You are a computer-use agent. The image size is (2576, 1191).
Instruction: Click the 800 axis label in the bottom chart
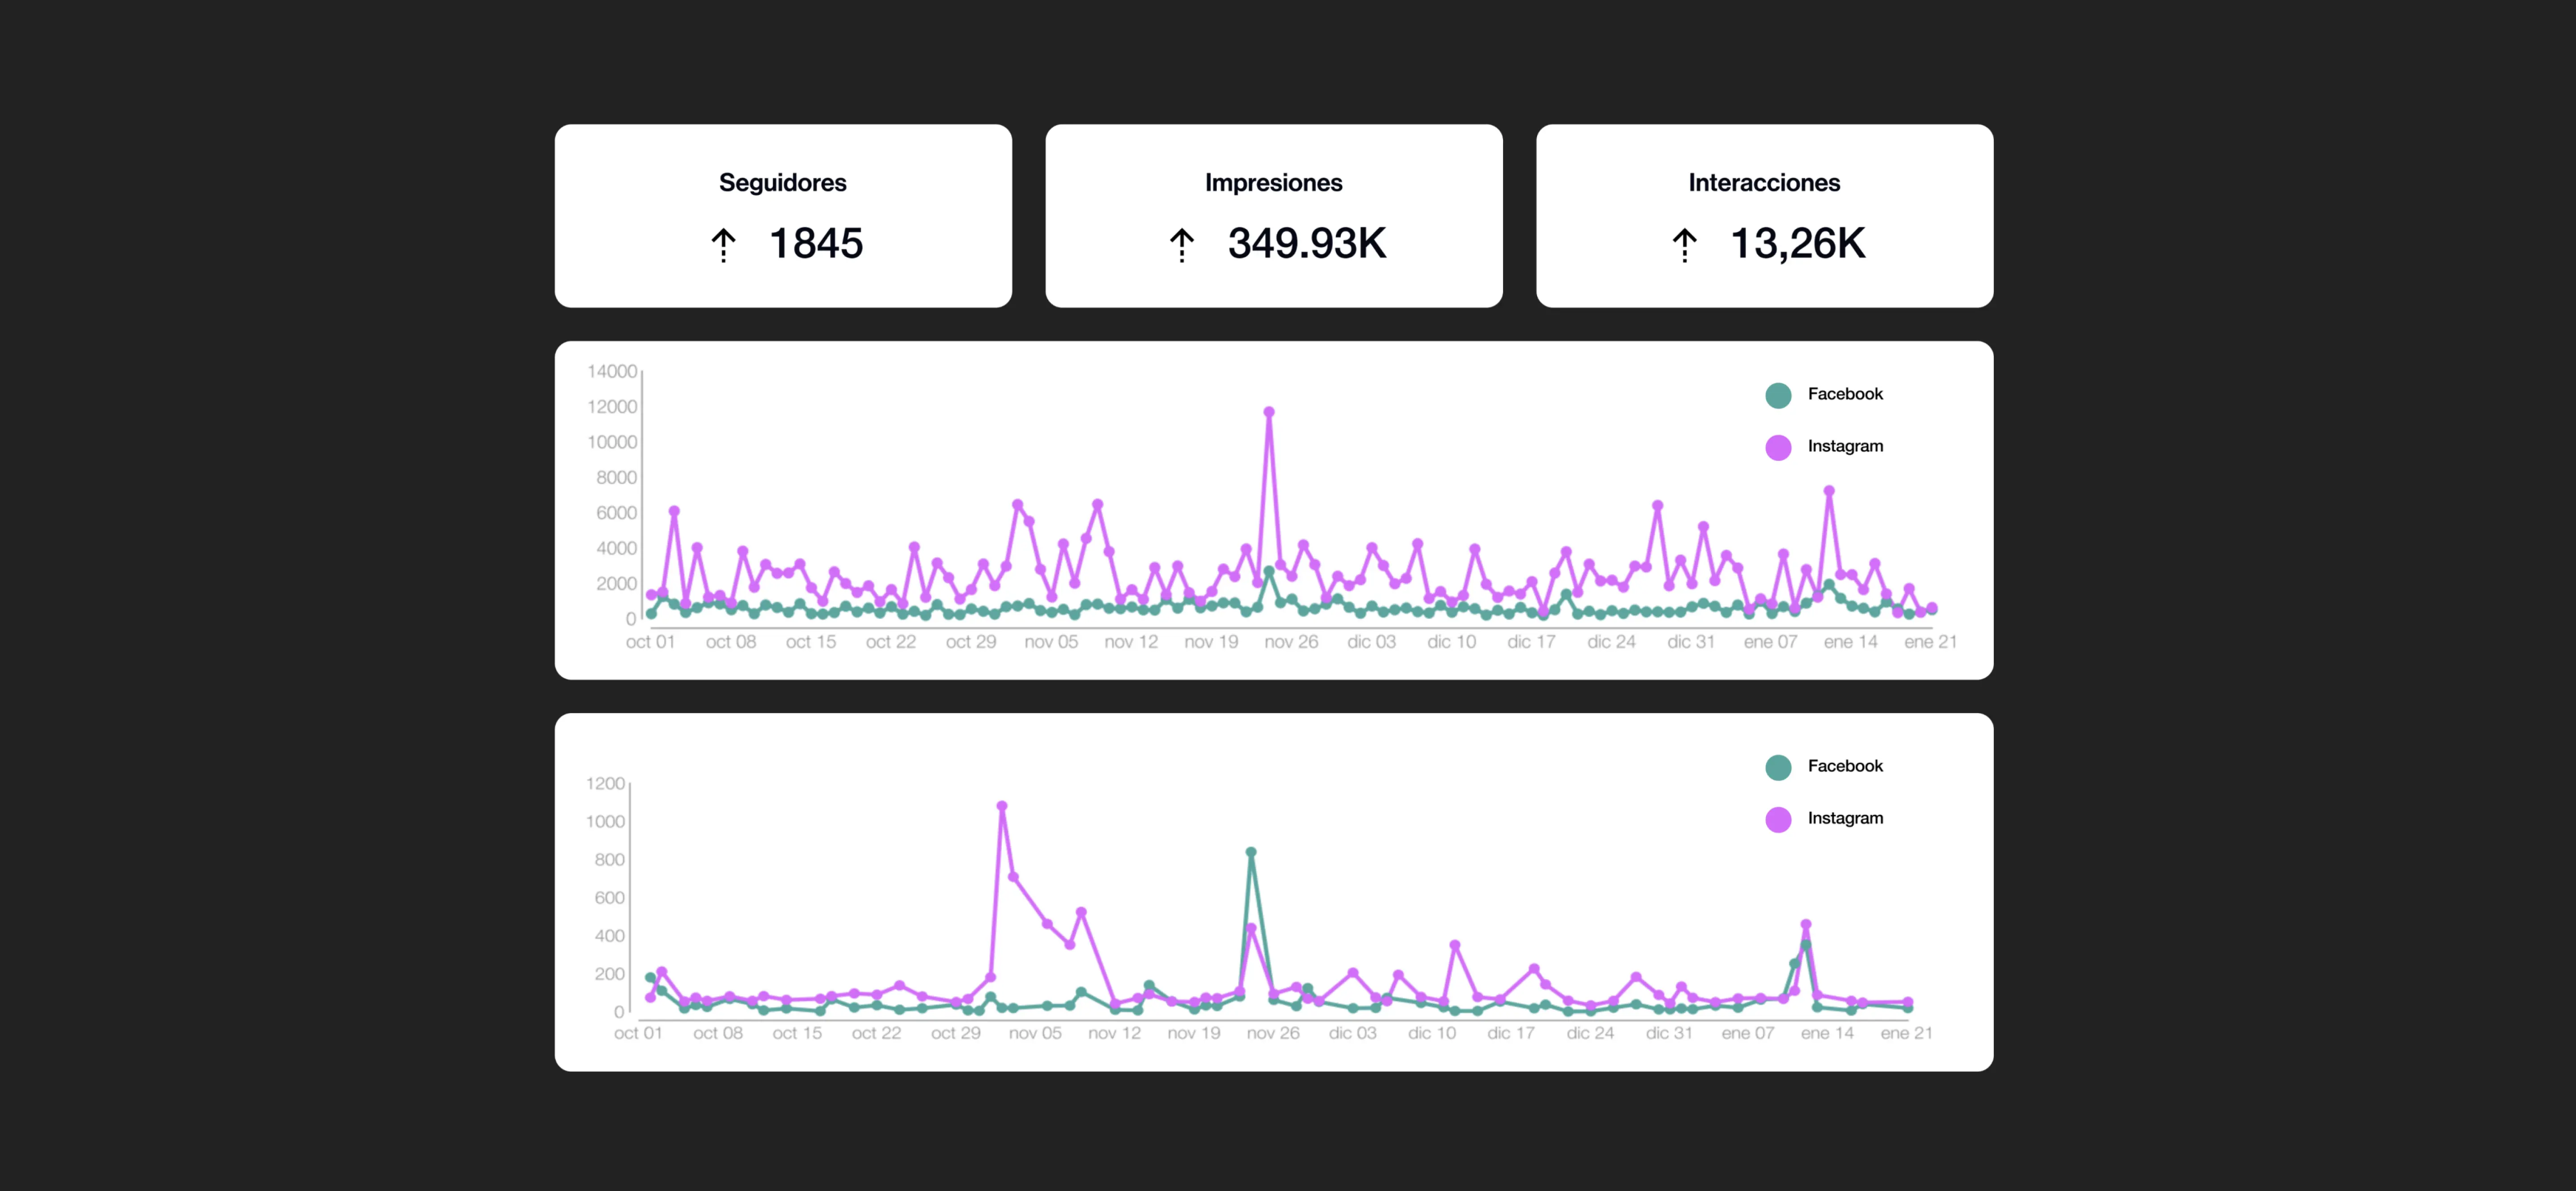(x=609, y=860)
